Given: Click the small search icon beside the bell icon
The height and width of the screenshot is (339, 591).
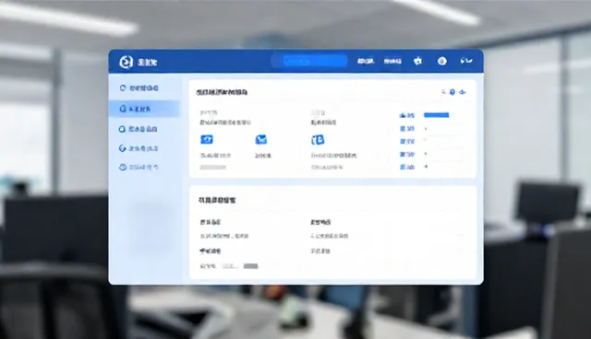Looking at the screenshot, I should 443,91.
